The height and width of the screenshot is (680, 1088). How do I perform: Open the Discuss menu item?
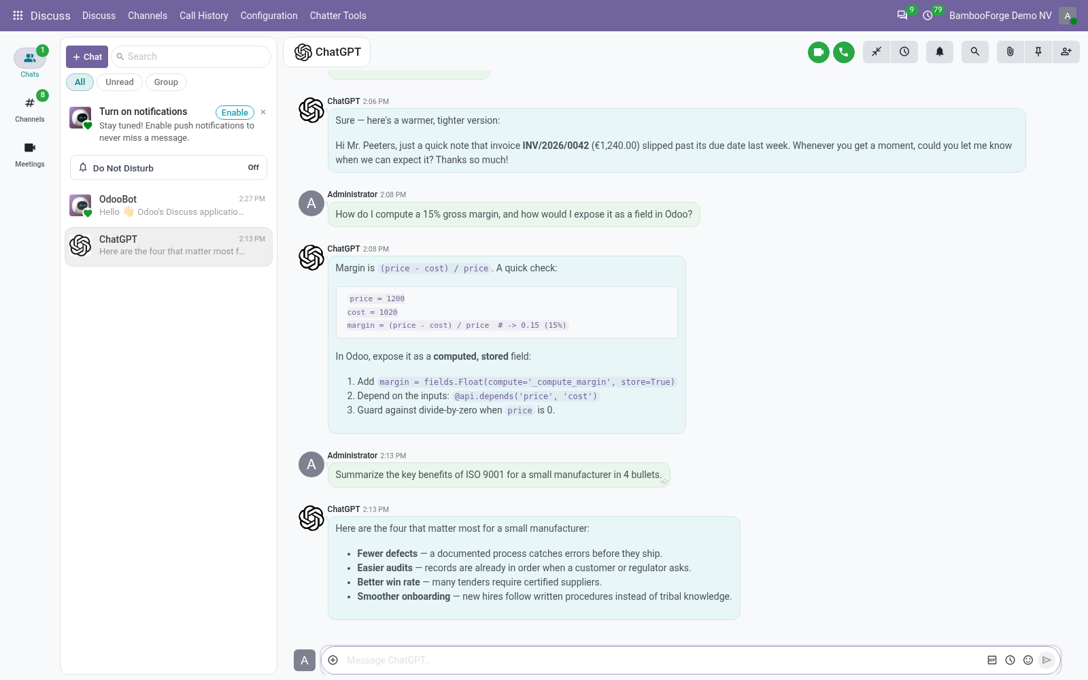(x=99, y=15)
